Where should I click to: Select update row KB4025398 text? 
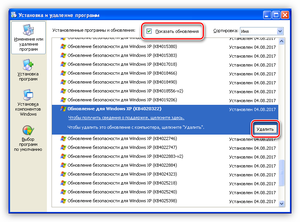click(x=122, y=201)
